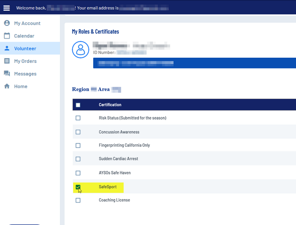
Task: Open My Account in the sidebar
Action: [27, 23]
